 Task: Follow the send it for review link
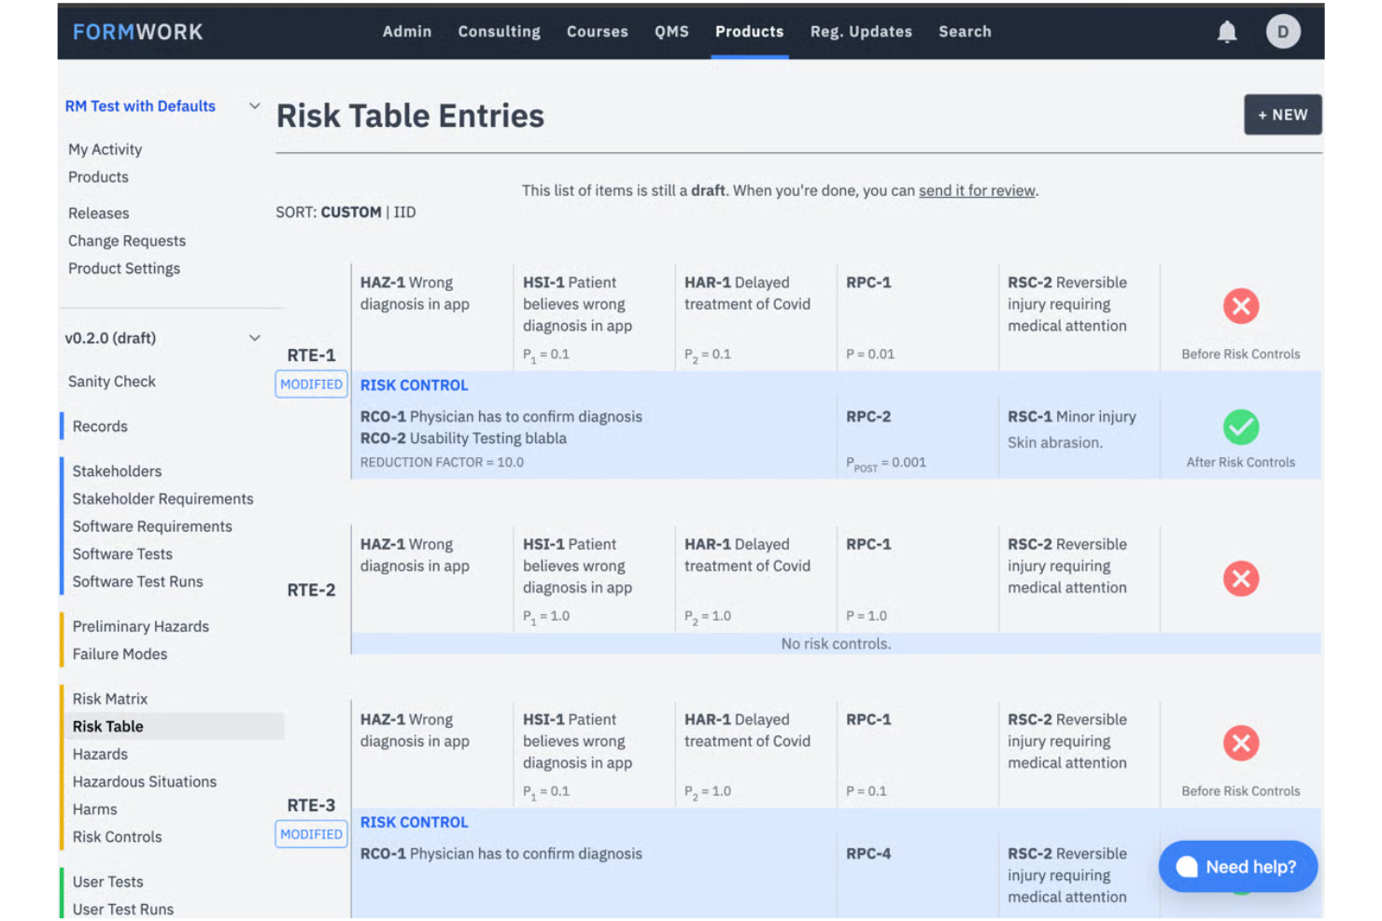[x=977, y=190]
